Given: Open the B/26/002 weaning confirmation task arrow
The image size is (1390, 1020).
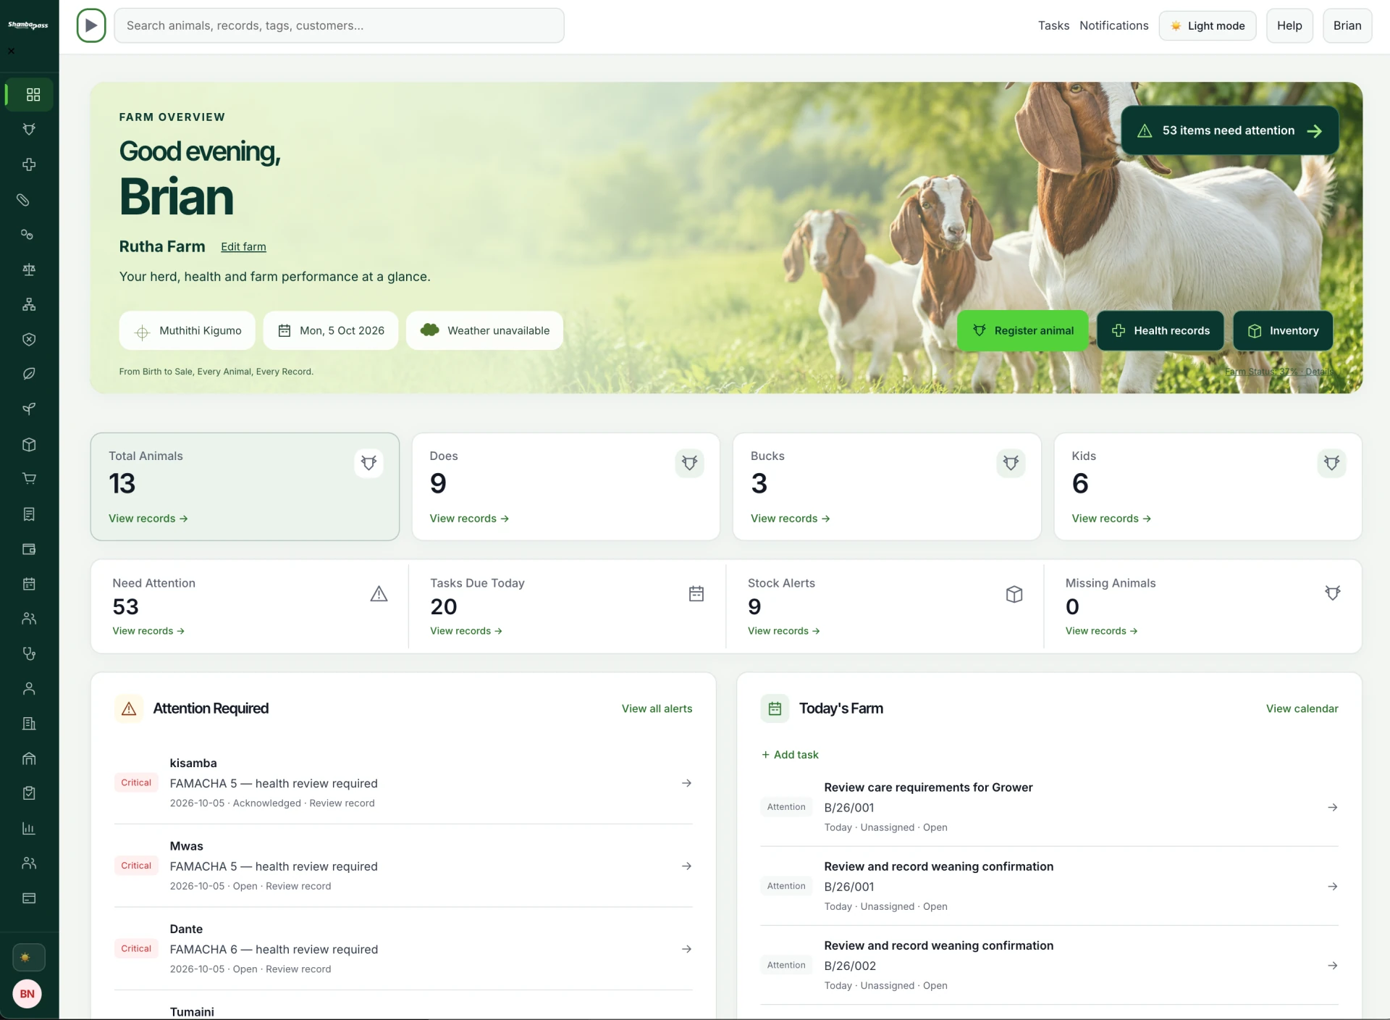Looking at the screenshot, I should tap(1332, 966).
